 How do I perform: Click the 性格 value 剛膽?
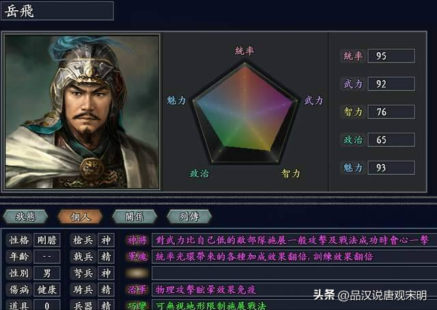click(49, 240)
